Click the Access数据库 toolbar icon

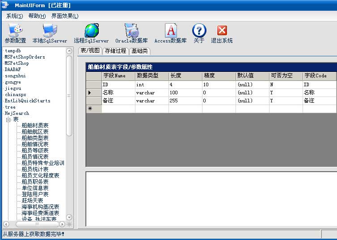click(170, 31)
